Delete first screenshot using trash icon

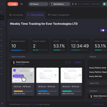(x=32, y=70)
